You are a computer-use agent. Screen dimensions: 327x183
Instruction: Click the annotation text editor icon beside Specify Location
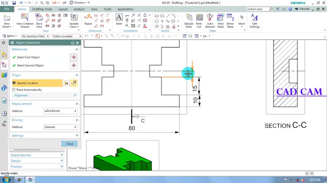tap(66, 83)
